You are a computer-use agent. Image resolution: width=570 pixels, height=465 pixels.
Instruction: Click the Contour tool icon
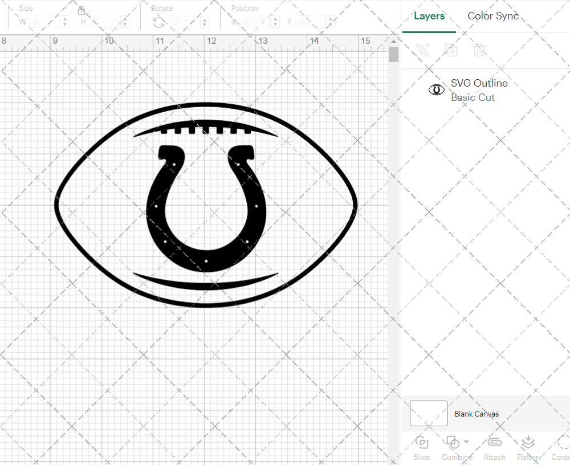[562, 443]
